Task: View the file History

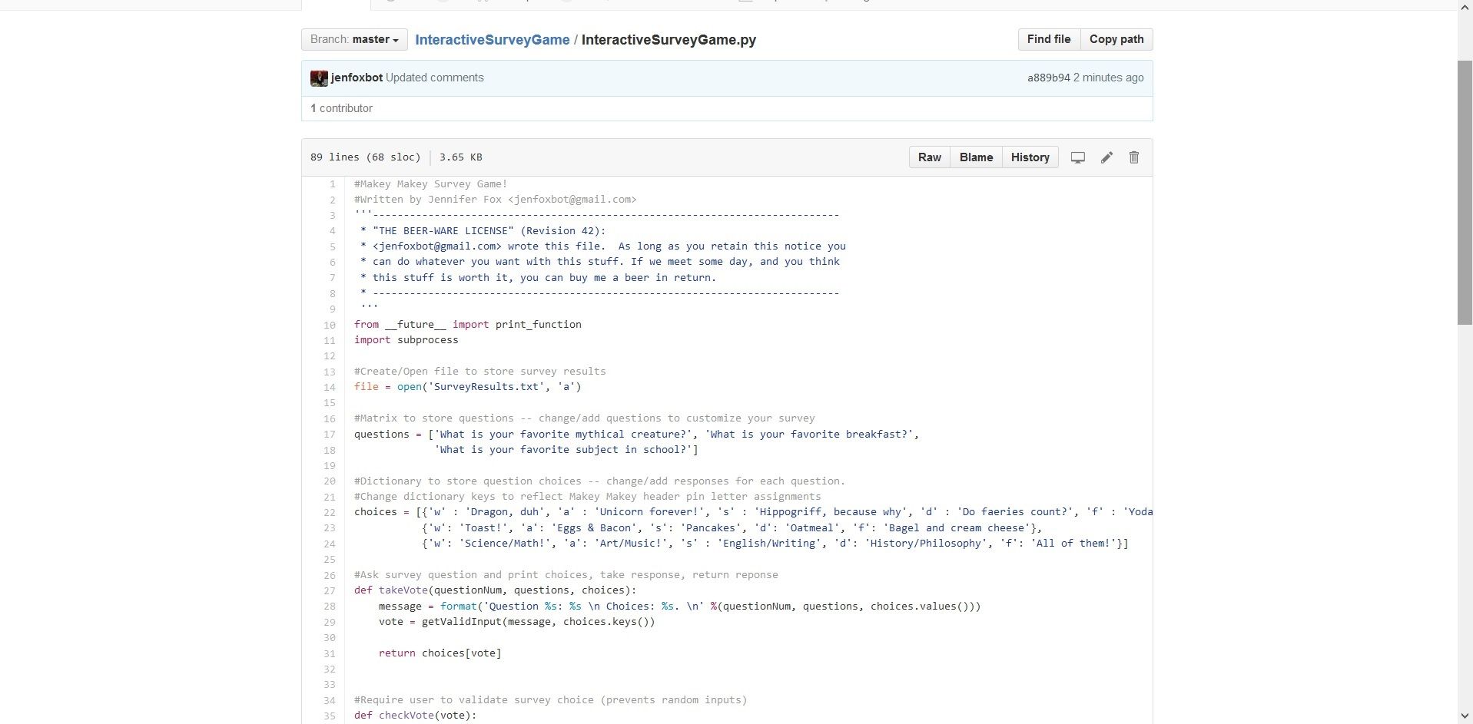Action: 1030,157
